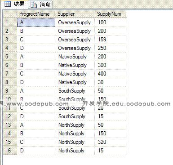173x165 pixels.
Task: Select row header number 13
Action: click(x=10, y=125)
